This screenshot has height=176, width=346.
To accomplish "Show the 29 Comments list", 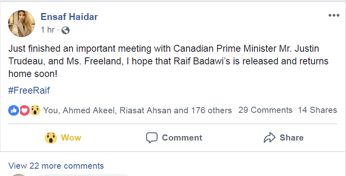I will pos(265,110).
